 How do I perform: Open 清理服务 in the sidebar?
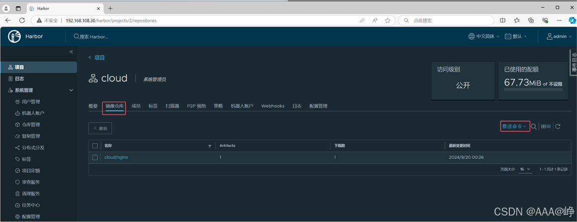pyautogui.click(x=31, y=193)
